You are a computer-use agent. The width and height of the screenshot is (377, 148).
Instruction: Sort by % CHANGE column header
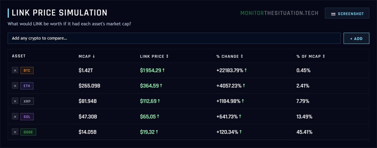click(x=230, y=56)
